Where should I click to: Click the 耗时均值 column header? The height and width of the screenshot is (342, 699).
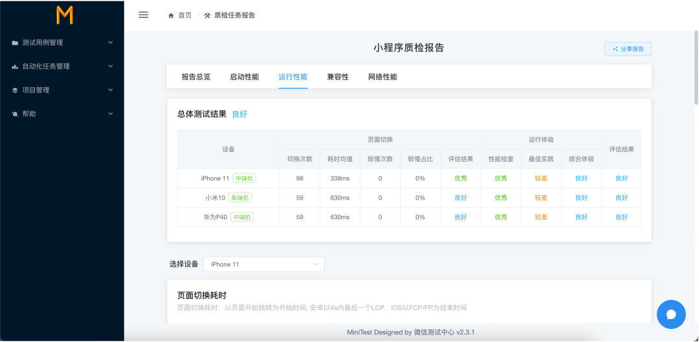(x=340, y=159)
